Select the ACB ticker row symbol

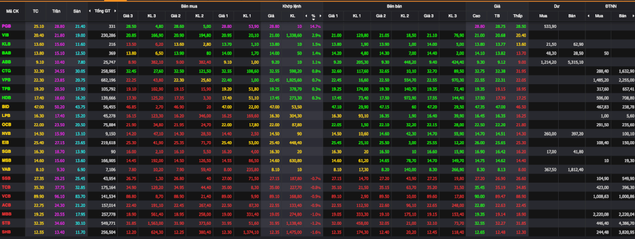coord(6,204)
